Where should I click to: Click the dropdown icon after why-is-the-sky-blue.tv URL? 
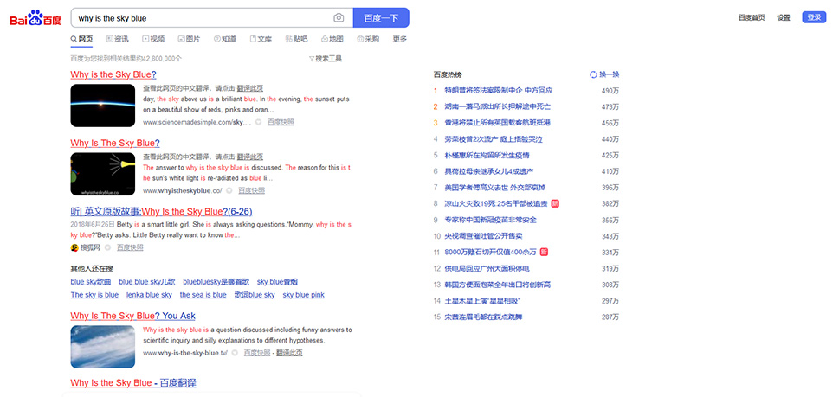(x=235, y=353)
